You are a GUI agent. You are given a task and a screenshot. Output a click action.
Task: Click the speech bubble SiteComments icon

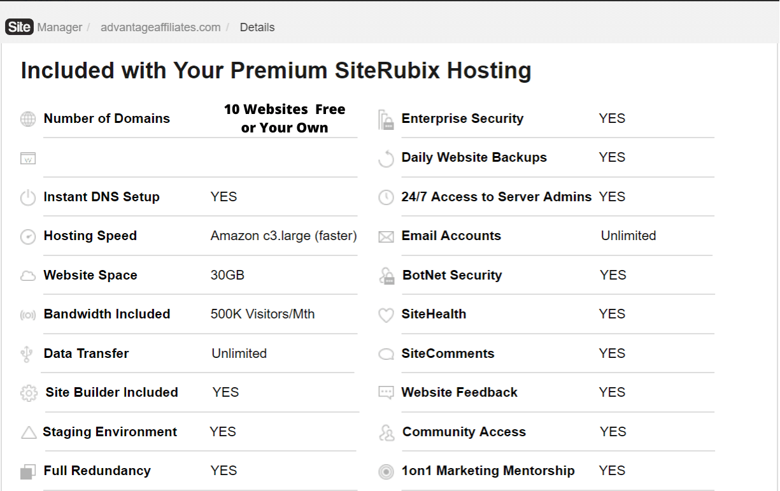[x=386, y=354]
